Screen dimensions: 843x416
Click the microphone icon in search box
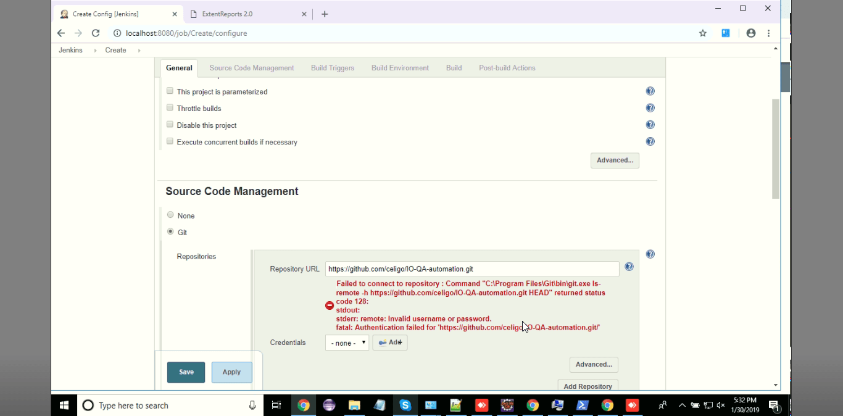tap(252, 406)
